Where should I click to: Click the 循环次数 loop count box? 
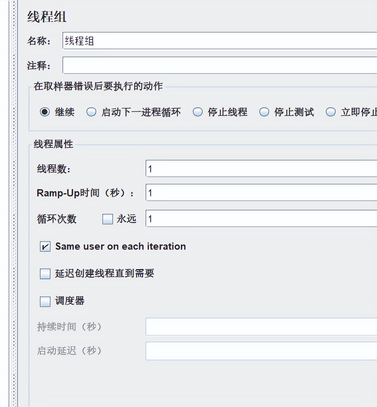pos(233,219)
